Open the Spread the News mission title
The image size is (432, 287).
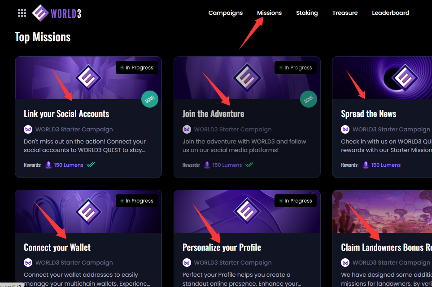point(368,114)
